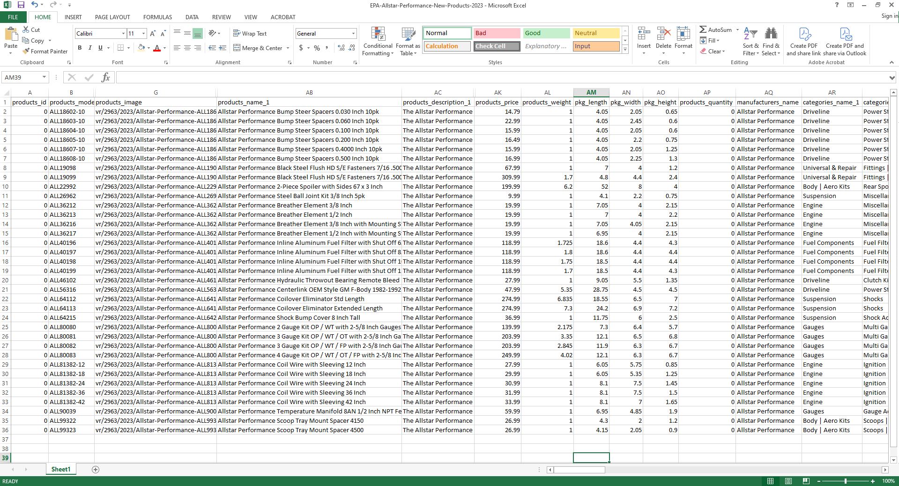Screen dimensions: 899x486
Task: Expand the cell Styles gallery
Action: (625, 50)
